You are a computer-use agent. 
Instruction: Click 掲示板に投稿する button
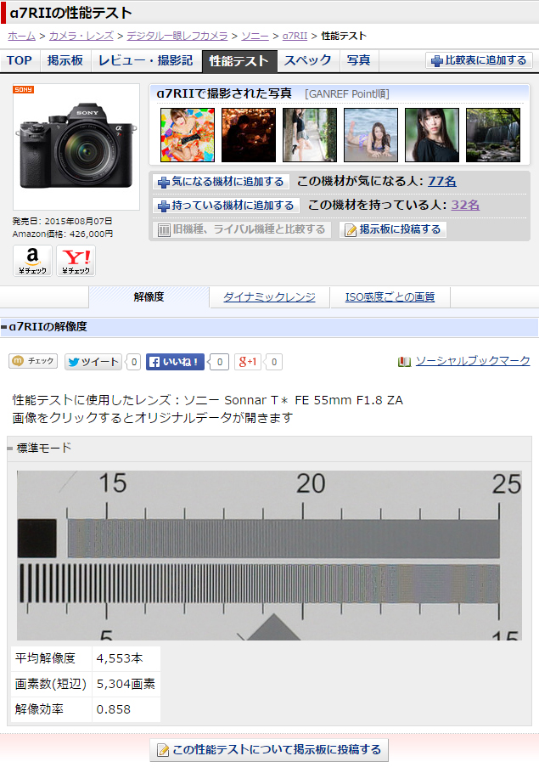click(393, 229)
